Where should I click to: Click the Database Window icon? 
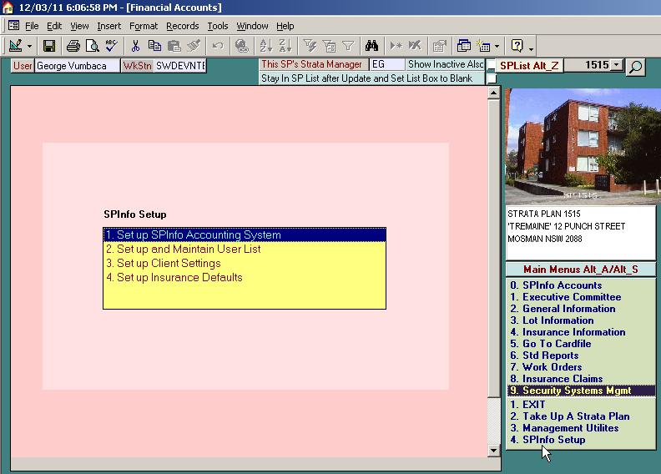462,46
